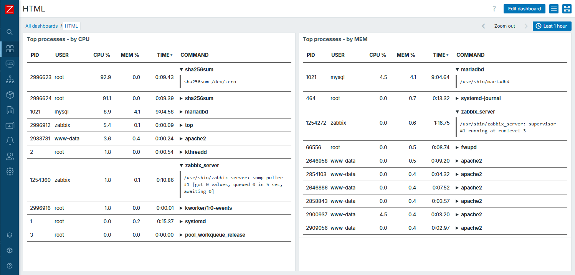Go to next time period arrow
This screenshot has width=575, height=275.
[x=526, y=26]
